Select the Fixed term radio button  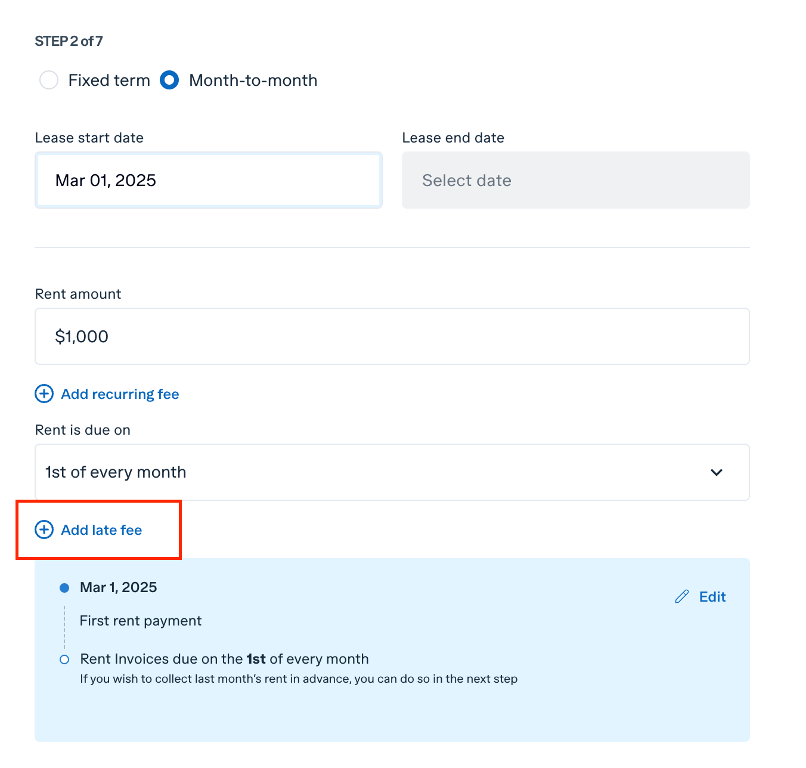(49, 80)
